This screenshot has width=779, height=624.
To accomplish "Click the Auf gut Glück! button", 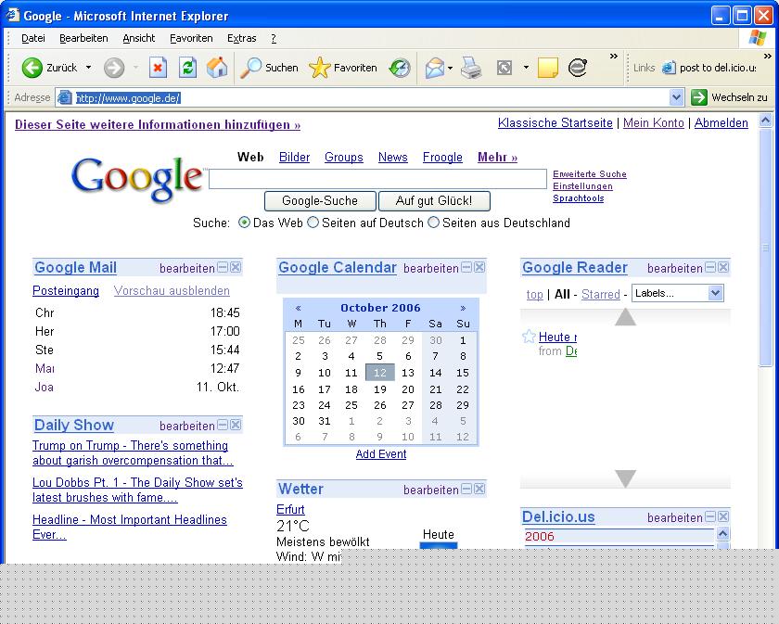I will (434, 200).
